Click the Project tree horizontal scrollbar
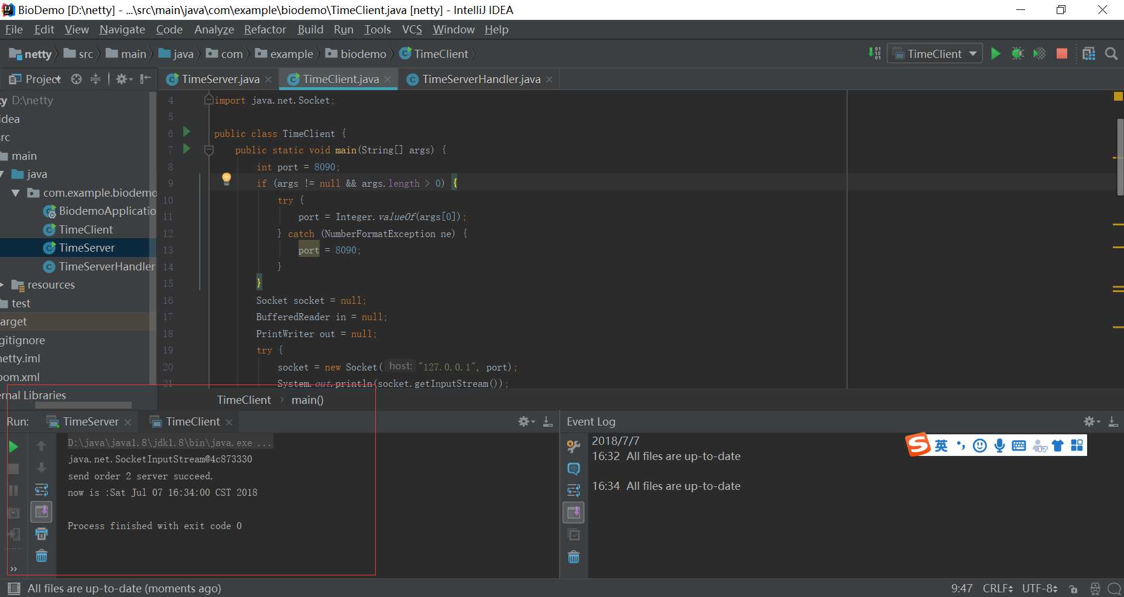The height and width of the screenshot is (597, 1124). 84,405
